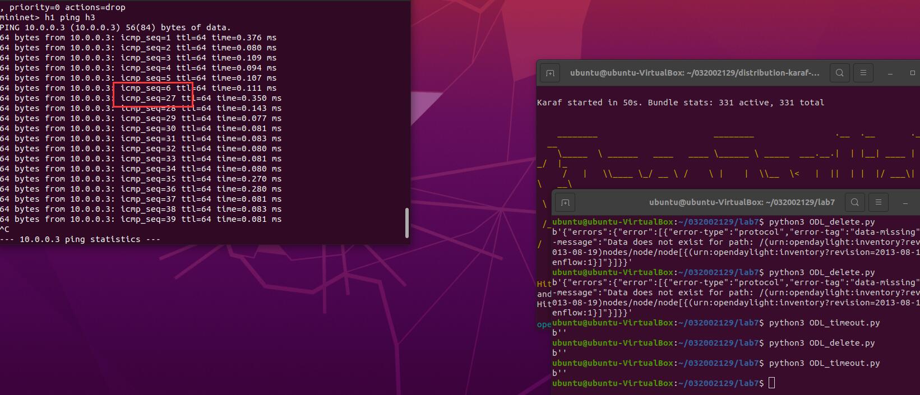Click the icmp_seq=1 ping reply line
Image resolution: width=920 pixels, height=395 pixels.
point(138,38)
